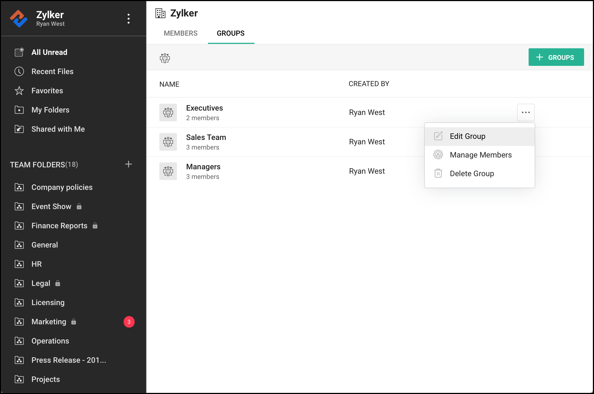The height and width of the screenshot is (394, 594).
Task: Open All Unread icon in sidebar
Action: click(x=19, y=52)
